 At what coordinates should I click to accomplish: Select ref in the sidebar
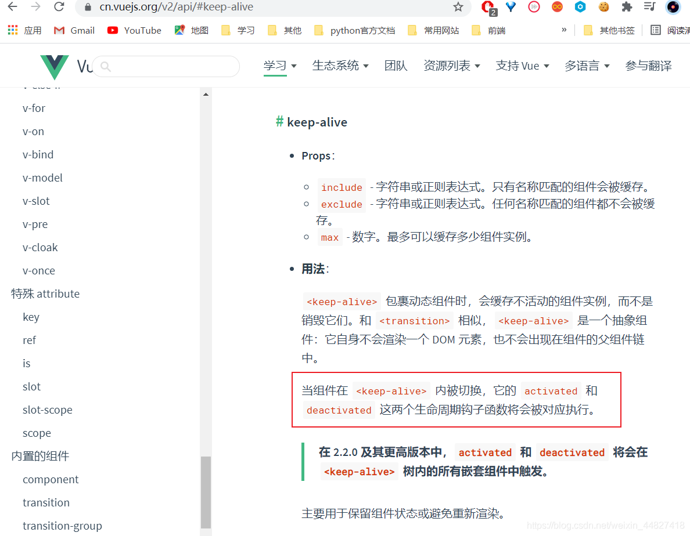[x=29, y=341]
